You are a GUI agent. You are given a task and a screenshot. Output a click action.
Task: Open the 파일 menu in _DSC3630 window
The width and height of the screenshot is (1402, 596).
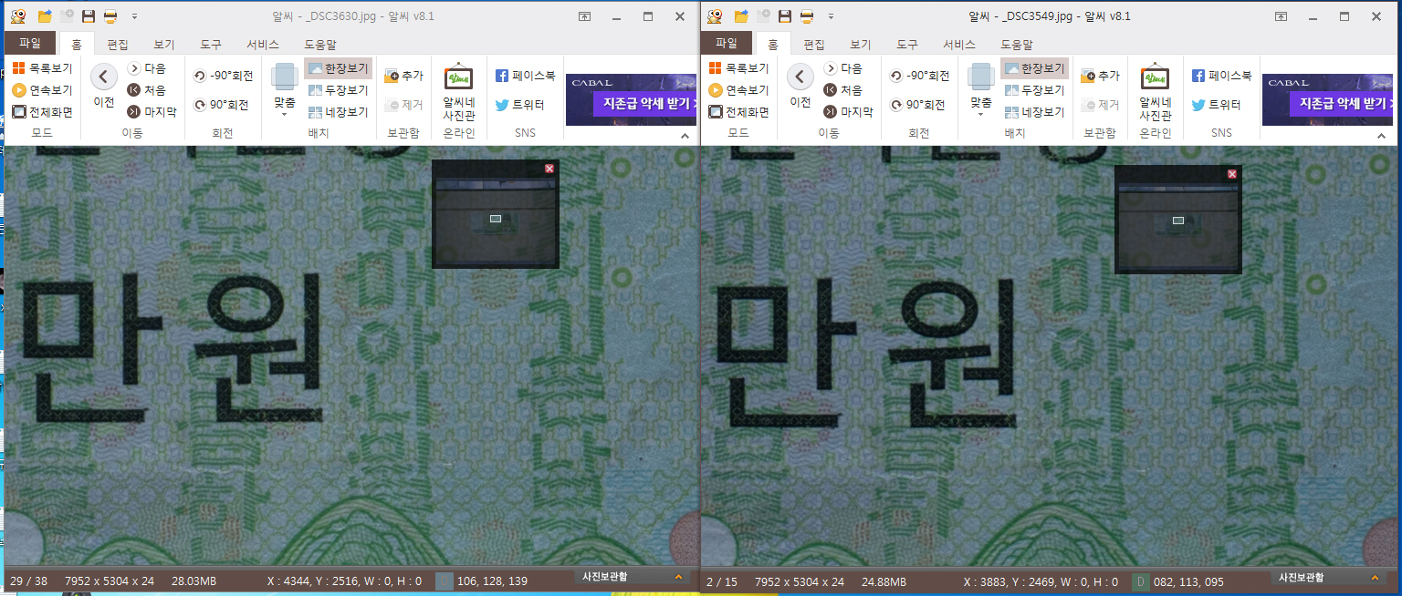pyautogui.click(x=30, y=43)
